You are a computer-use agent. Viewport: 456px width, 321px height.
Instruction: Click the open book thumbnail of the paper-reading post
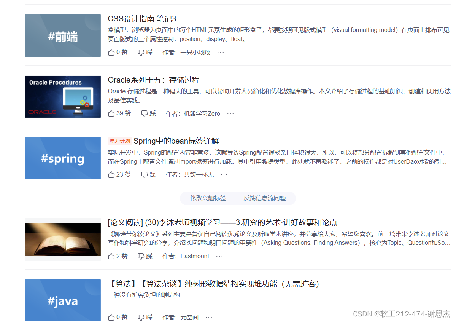coord(62,240)
